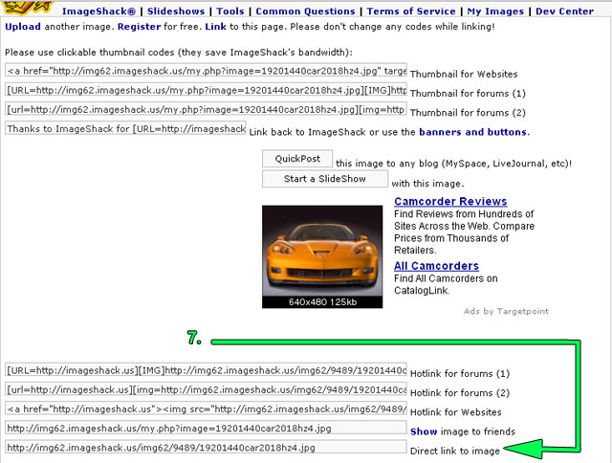Image resolution: width=612 pixels, height=463 pixels.
Task: Click the Show image to friends link
Action: 424,432
